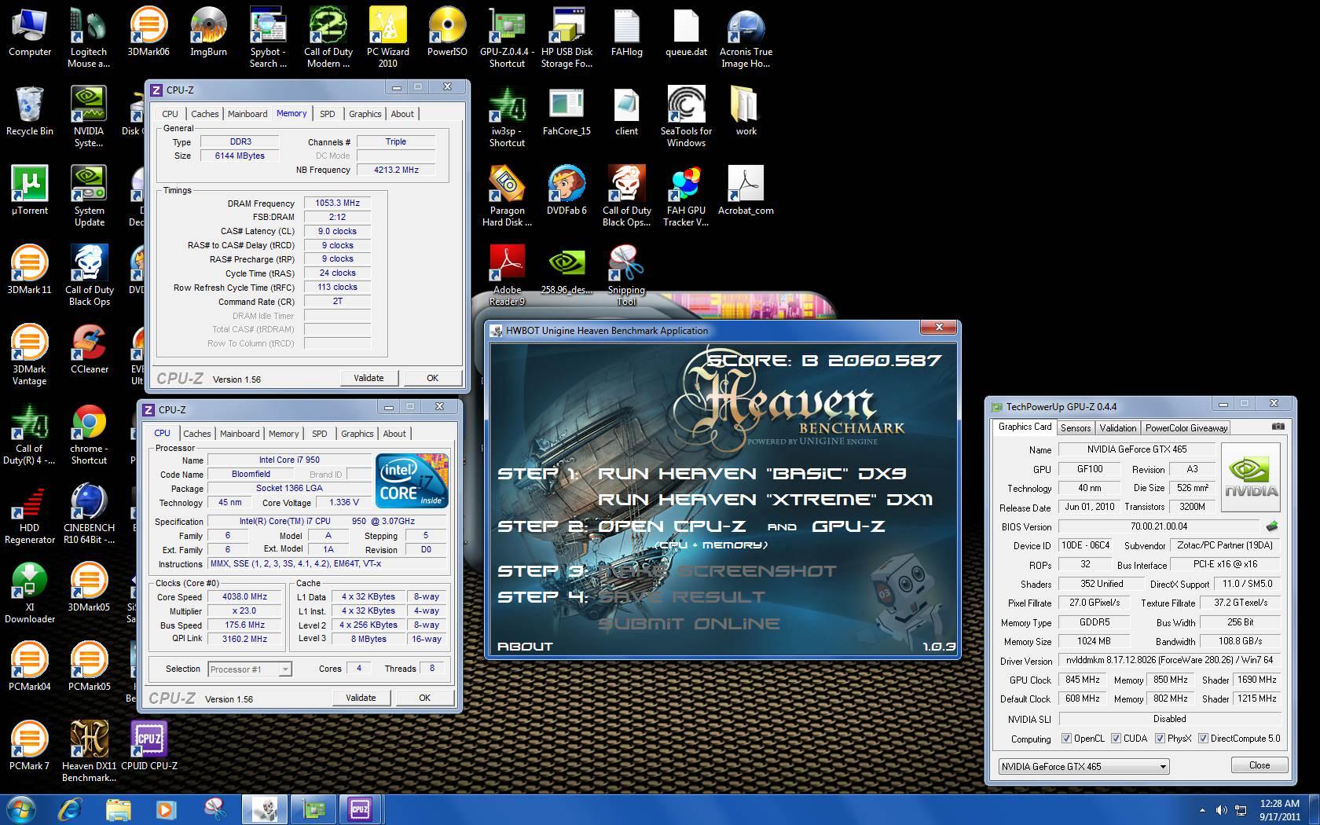Screen dimensions: 1320x825
Task: Launch Snipping Tool desktop icon
Action: (626, 275)
